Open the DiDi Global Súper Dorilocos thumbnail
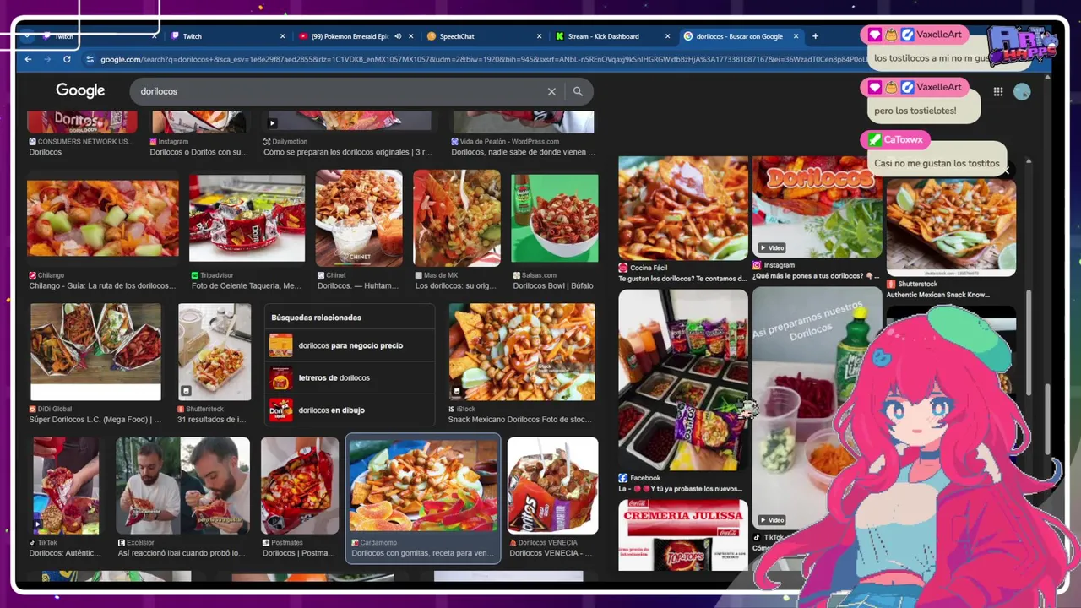 point(95,352)
